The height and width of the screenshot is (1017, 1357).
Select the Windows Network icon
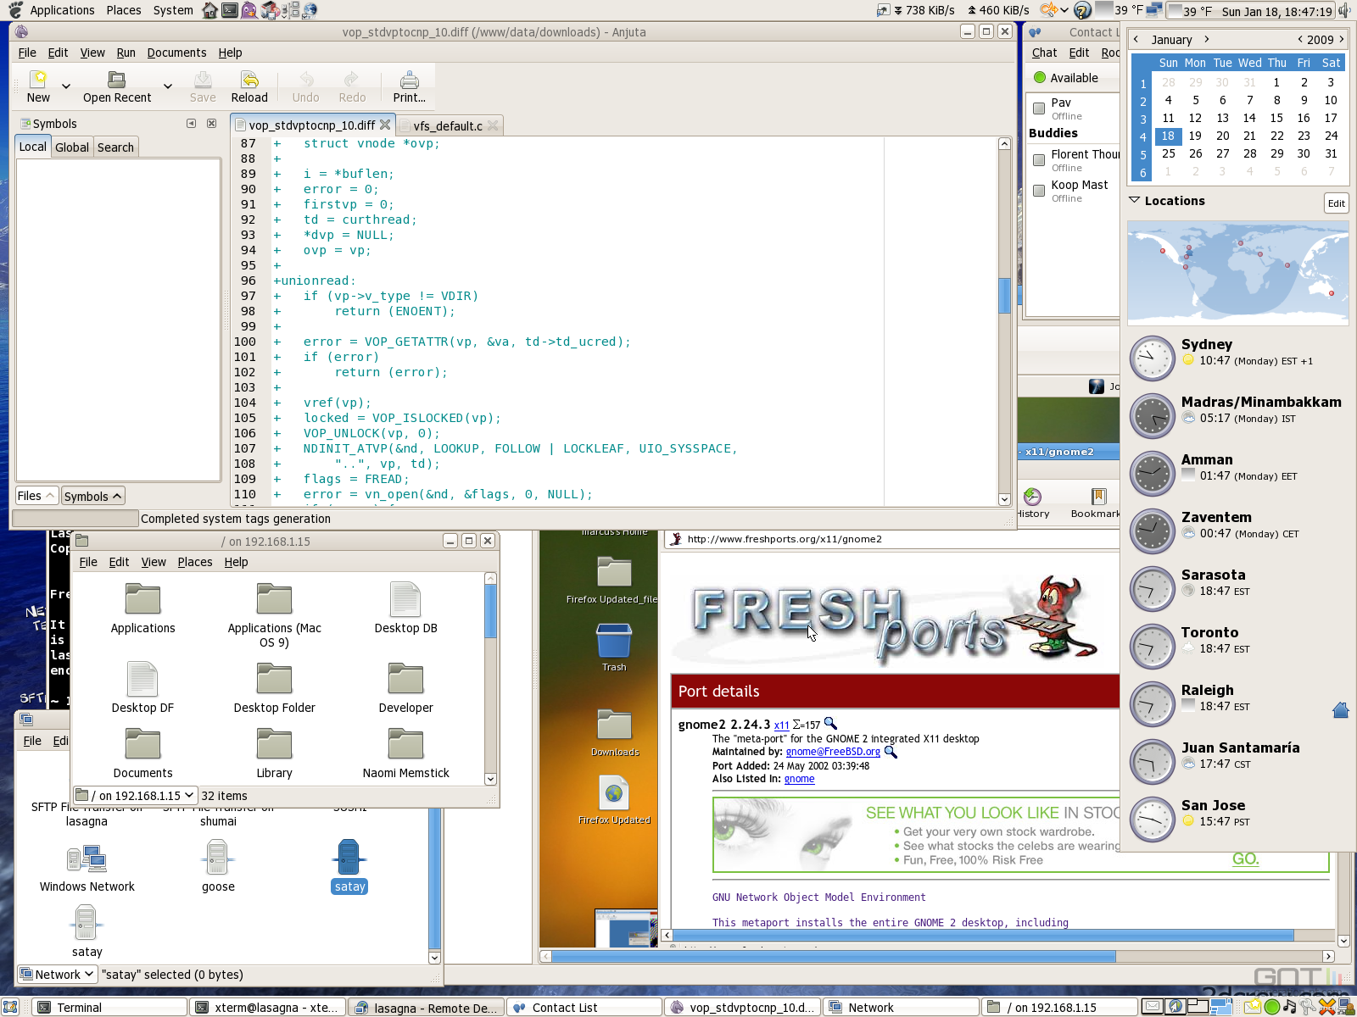[x=87, y=859]
